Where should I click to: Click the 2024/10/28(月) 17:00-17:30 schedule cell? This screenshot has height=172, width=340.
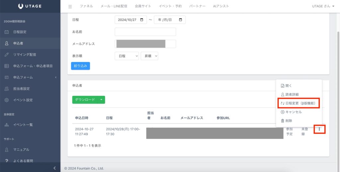coord(123,132)
